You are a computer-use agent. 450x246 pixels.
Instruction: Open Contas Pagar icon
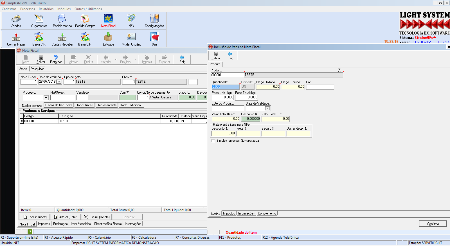(x=16, y=39)
